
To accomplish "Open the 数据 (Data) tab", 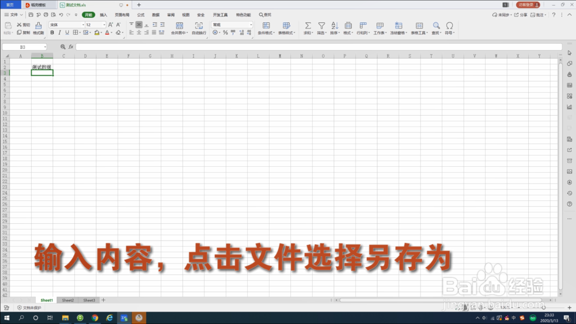I will pyautogui.click(x=156, y=15).
